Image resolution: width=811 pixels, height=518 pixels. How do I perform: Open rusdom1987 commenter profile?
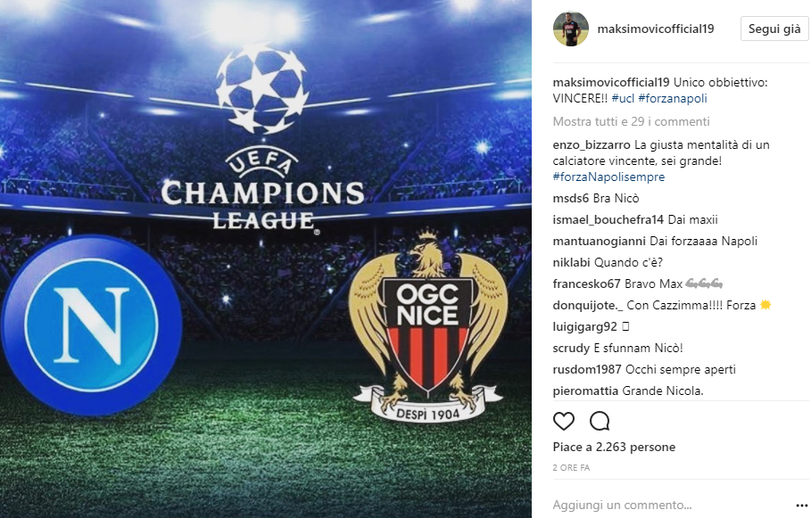point(587,370)
